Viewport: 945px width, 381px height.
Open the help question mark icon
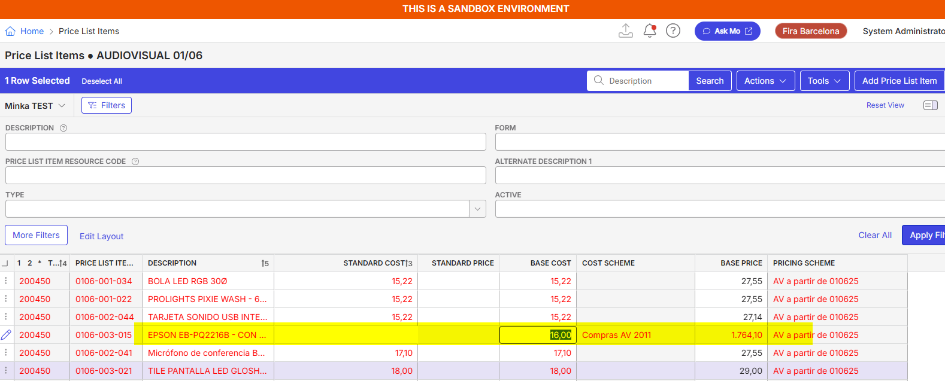coord(673,31)
